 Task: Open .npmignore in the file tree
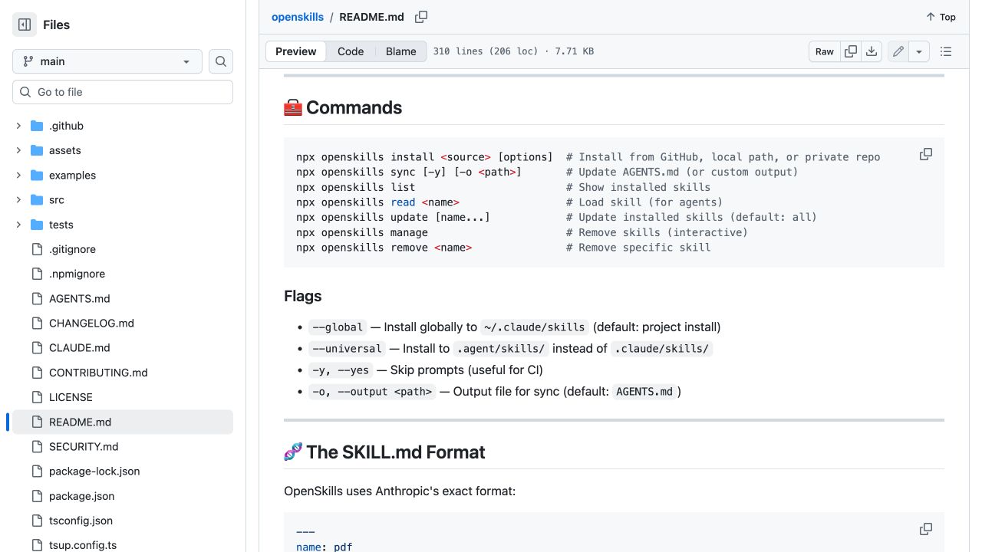tap(77, 274)
